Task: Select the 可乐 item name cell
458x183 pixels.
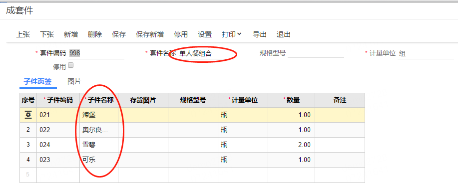Action: pyautogui.click(x=99, y=160)
